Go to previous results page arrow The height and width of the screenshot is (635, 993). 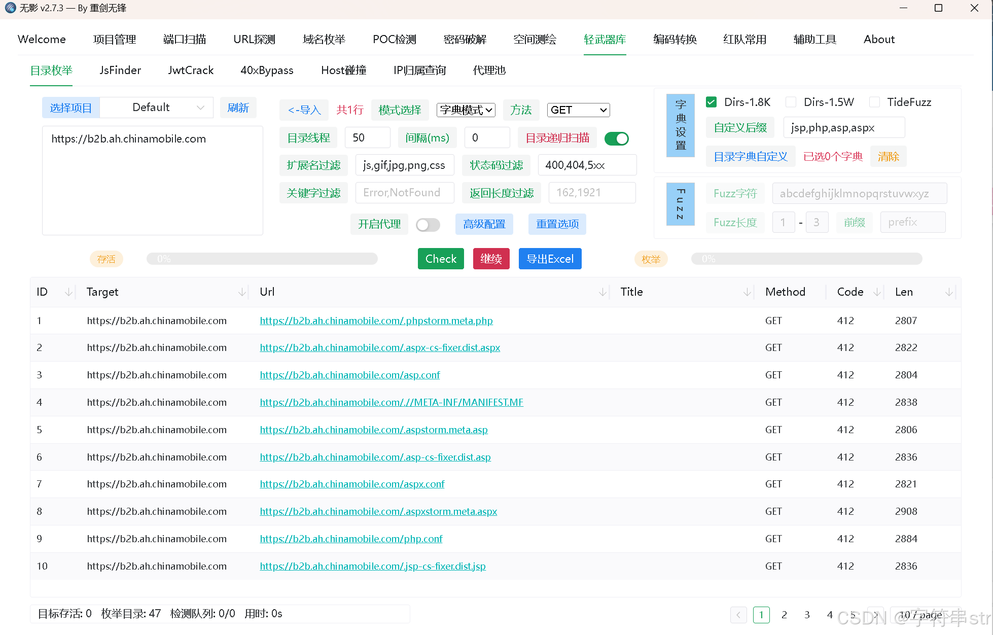point(738,615)
